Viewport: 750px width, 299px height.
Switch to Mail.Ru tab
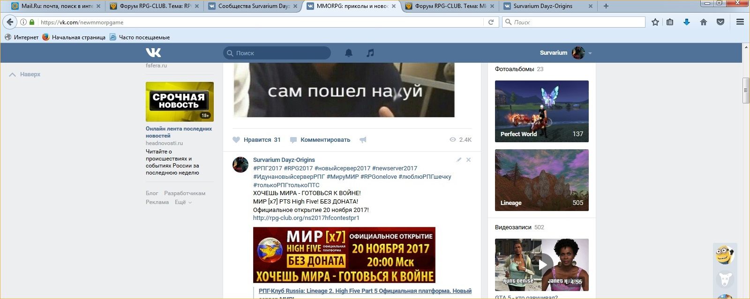56,6
